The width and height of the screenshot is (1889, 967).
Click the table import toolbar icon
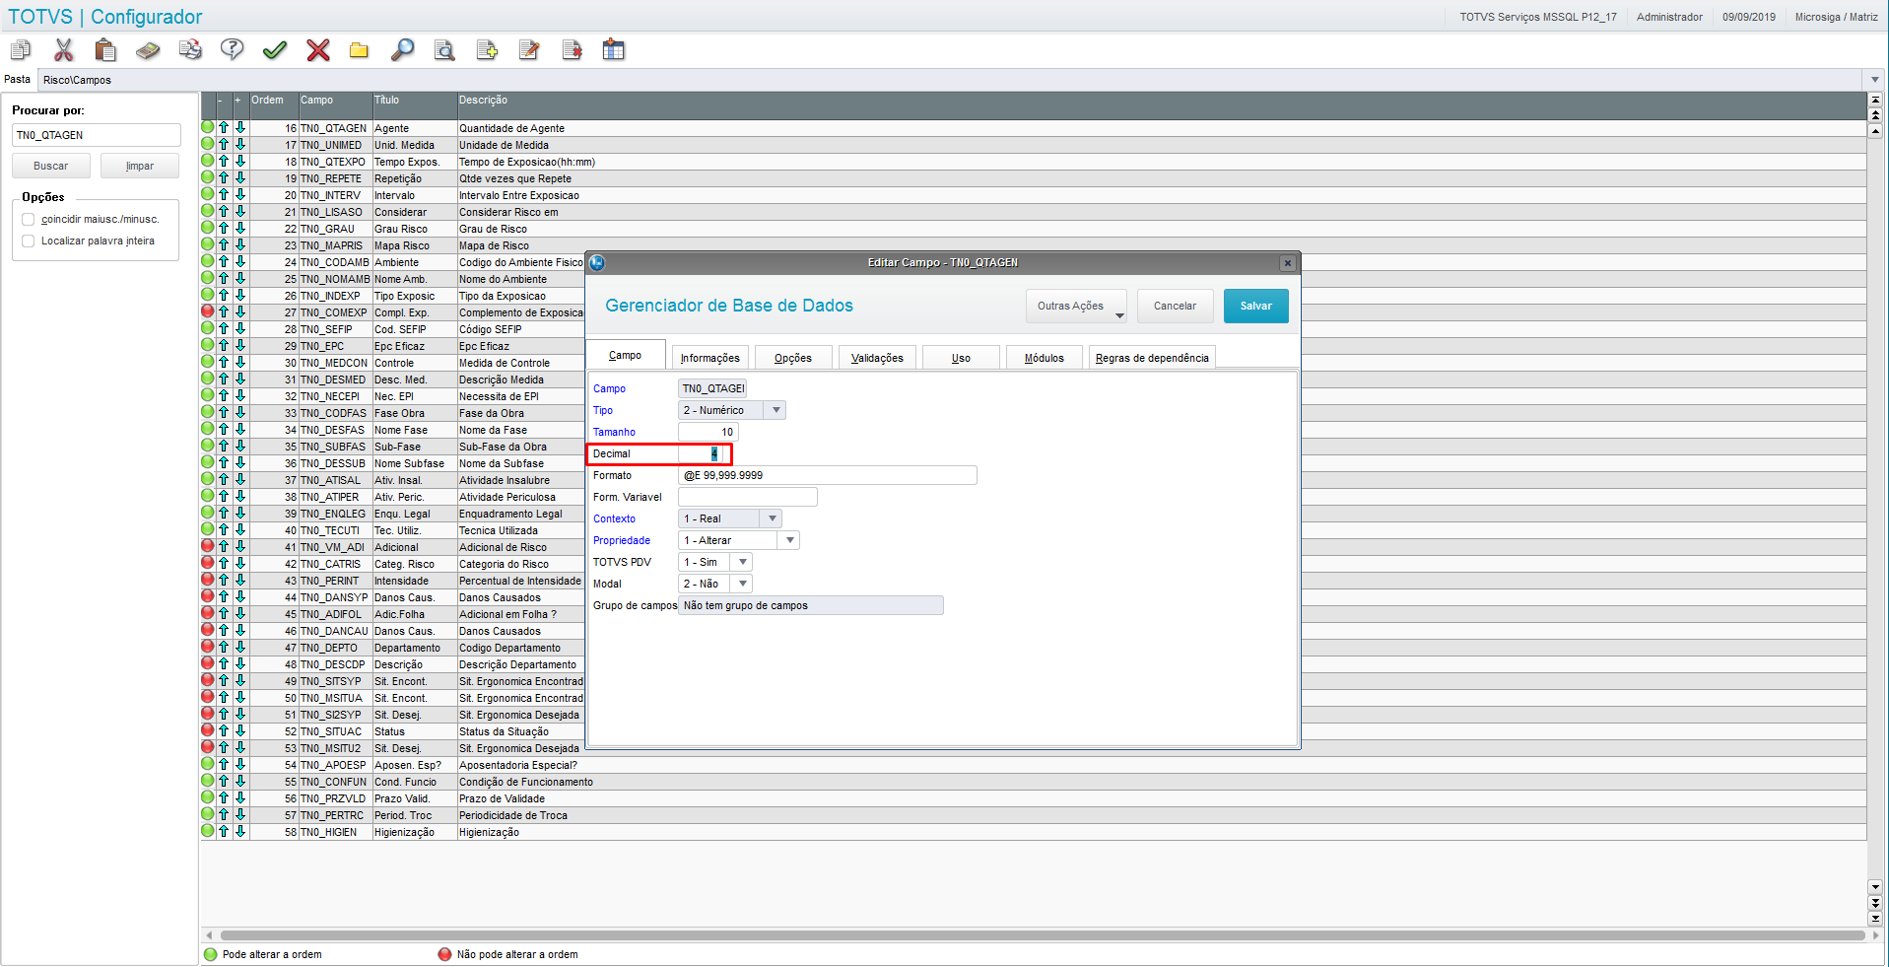point(614,49)
